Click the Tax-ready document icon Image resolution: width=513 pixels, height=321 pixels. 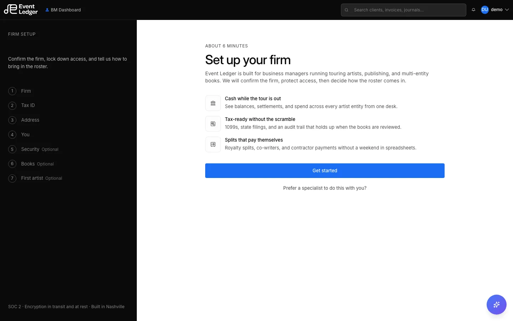coord(213,124)
